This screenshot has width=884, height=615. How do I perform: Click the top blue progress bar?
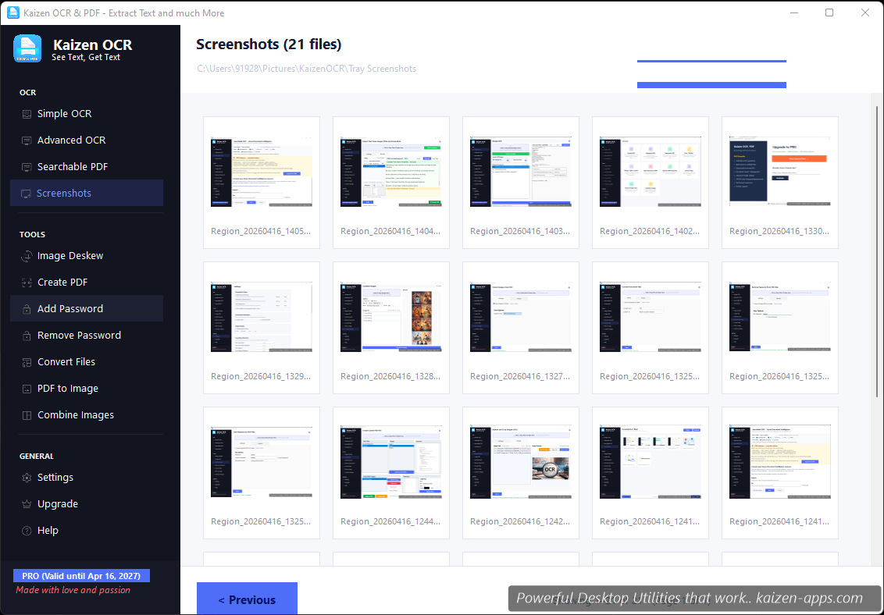click(x=711, y=60)
